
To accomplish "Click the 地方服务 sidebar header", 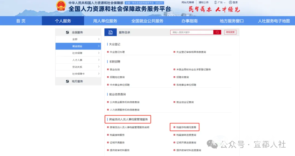I will coord(78,81).
